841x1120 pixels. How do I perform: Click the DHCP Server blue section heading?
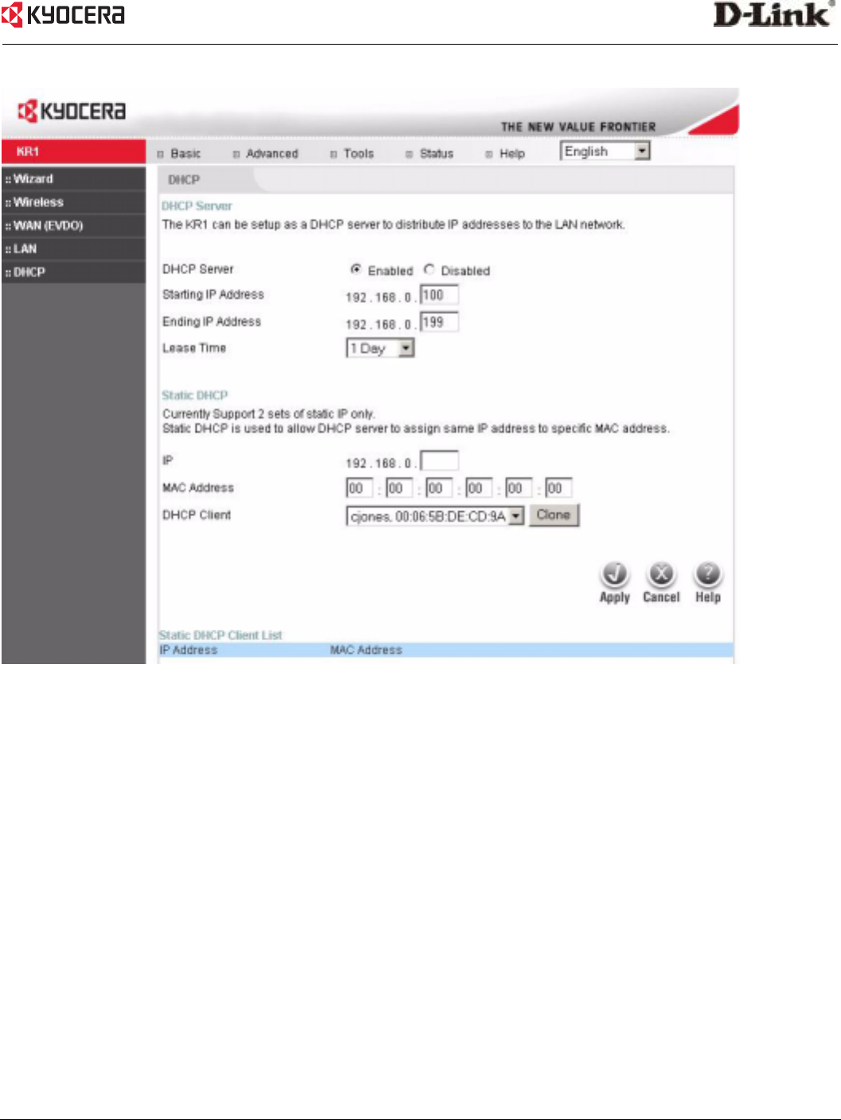click(197, 206)
